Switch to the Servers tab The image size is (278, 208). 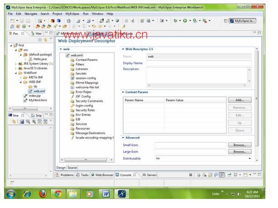149,175
